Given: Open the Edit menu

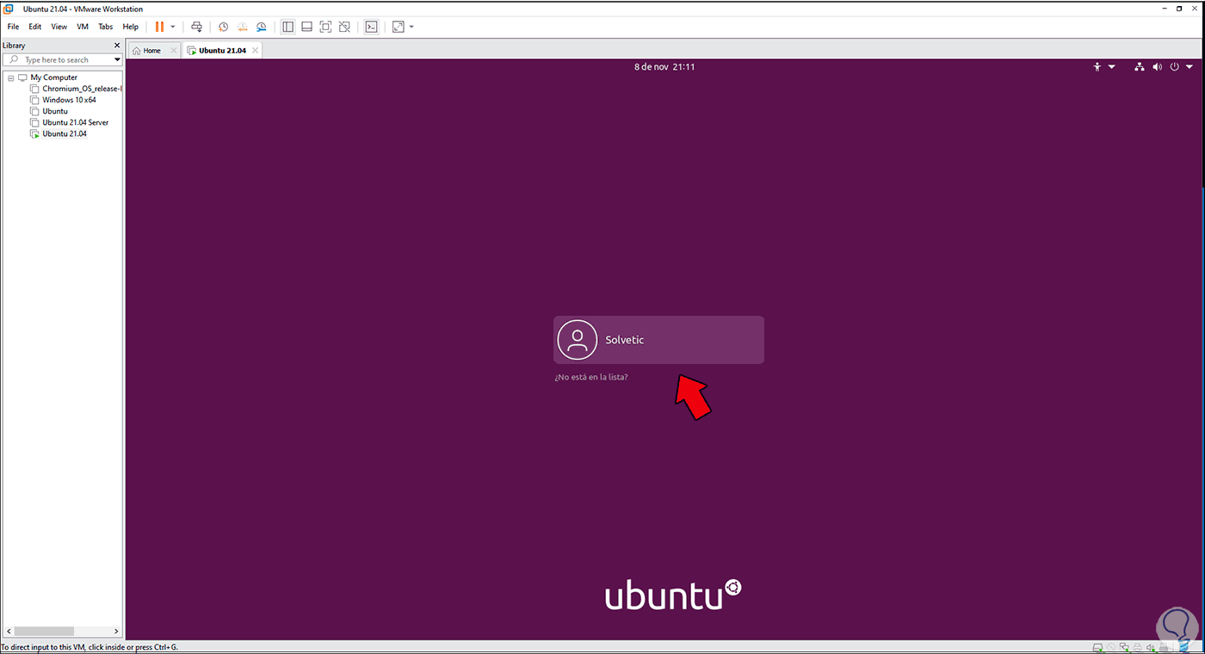Looking at the screenshot, I should [35, 27].
